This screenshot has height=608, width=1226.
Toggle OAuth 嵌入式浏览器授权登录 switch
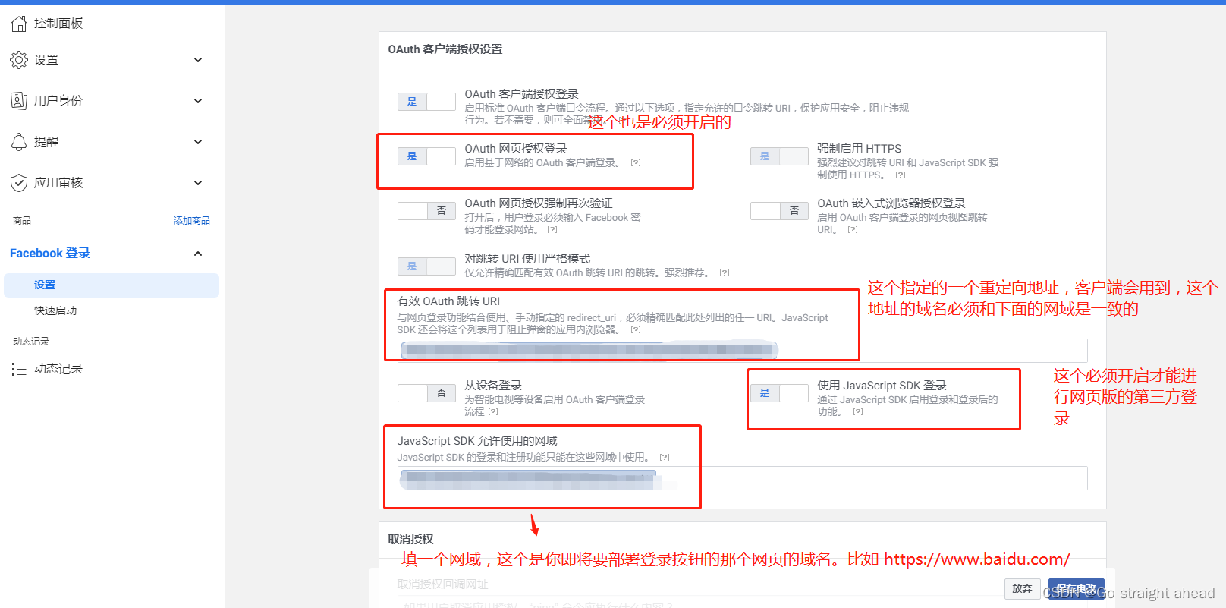coord(779,211)
